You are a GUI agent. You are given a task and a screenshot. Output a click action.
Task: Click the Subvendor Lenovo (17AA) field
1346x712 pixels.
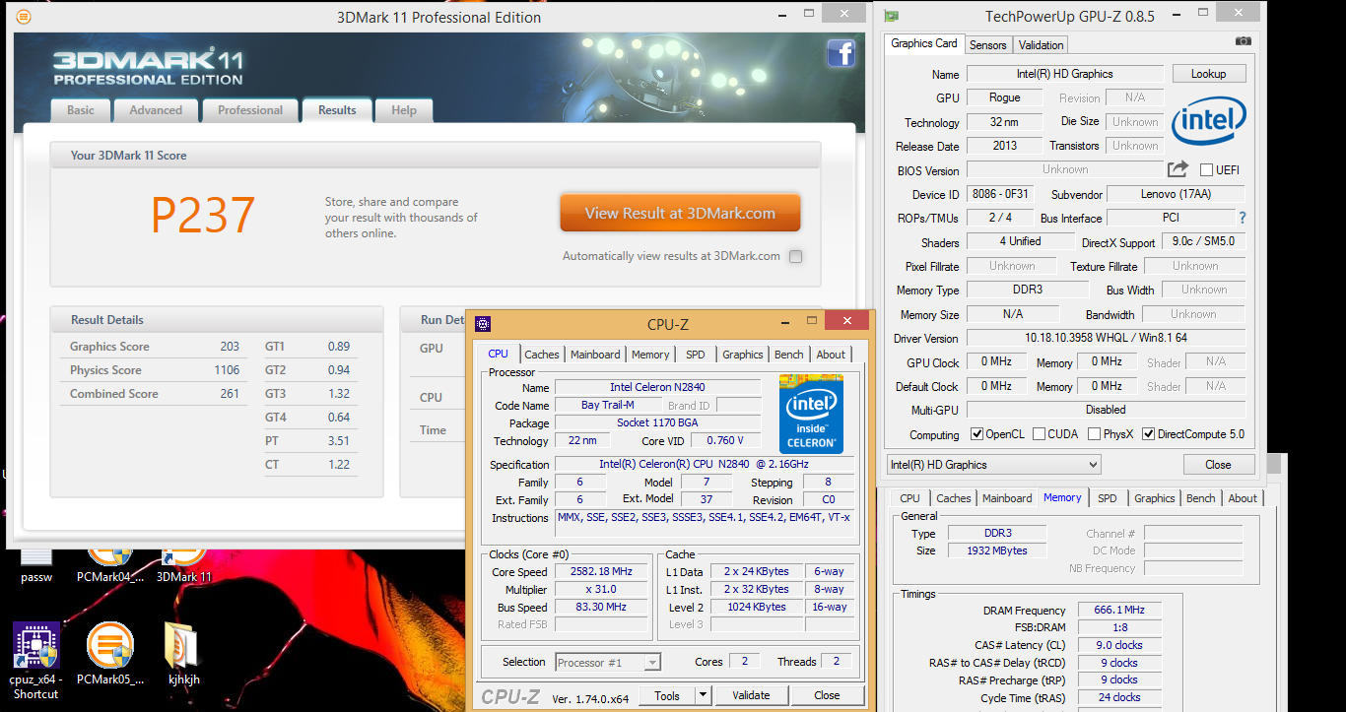[x=1177, y=194]
